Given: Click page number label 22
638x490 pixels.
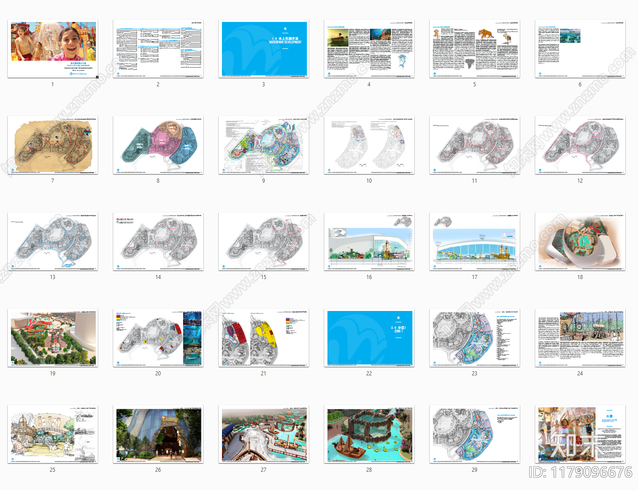Looking at the screenshot, I should [369, 374].
